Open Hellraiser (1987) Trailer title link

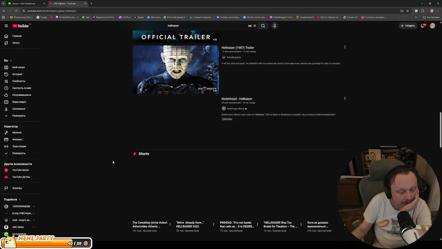pyautogui.click(x=238, y=48)
